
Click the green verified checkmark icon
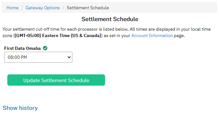tap(45, 48)
